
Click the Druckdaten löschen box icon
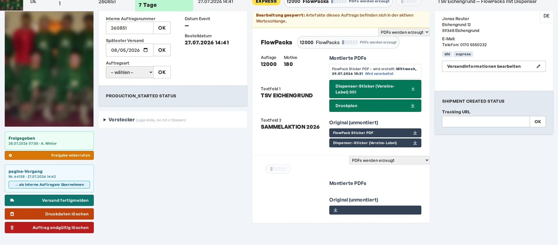pos(12,214)
